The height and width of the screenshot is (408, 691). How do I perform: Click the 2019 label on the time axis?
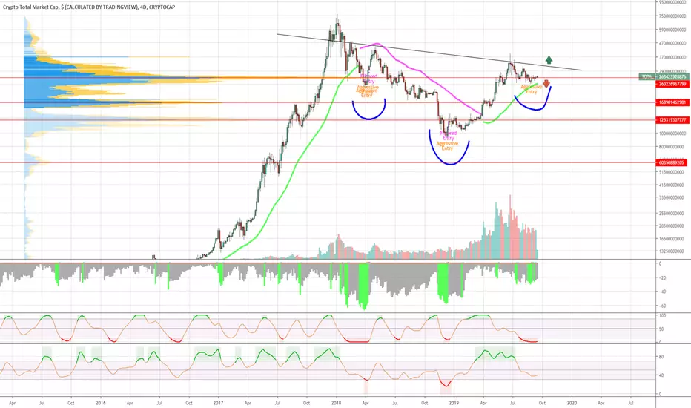[454, 403]
